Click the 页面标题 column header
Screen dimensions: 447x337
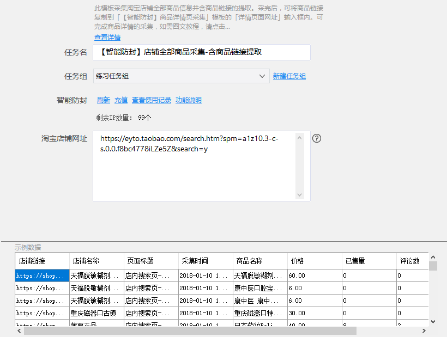(x=151, y=261)
